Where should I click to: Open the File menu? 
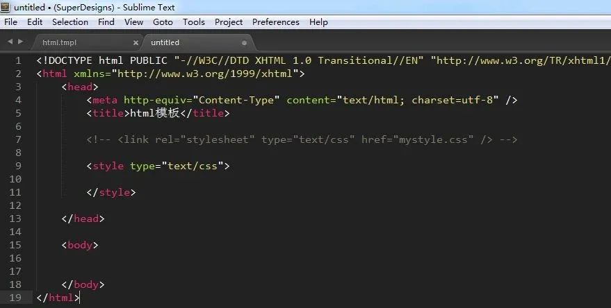point(10,22)
